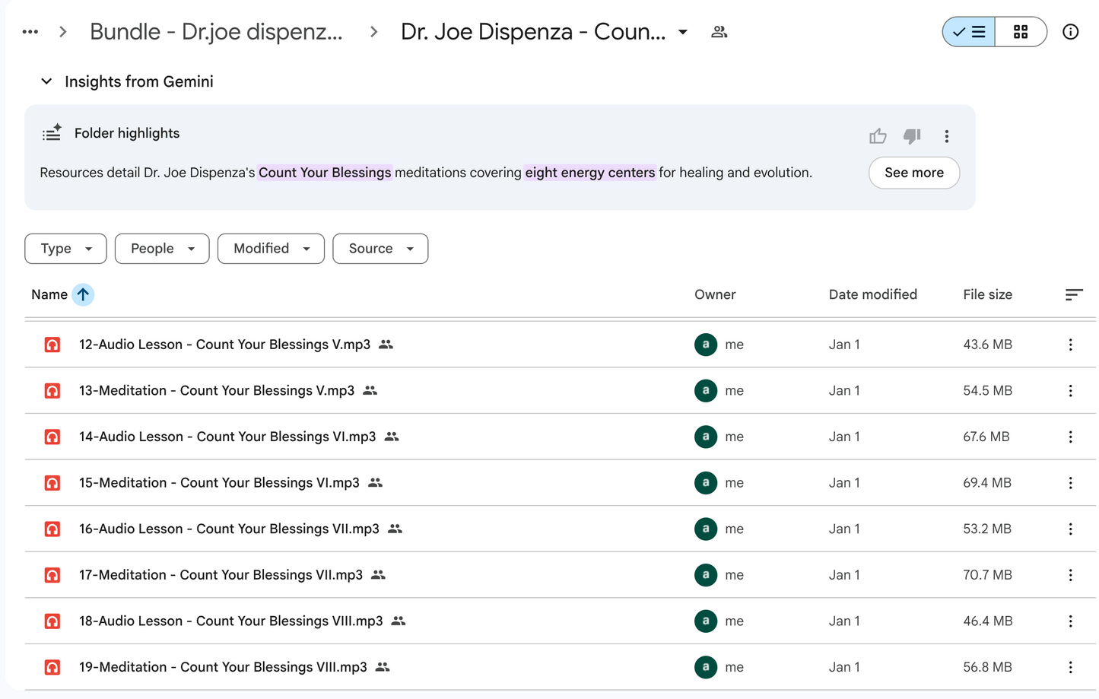The height and width of the screenshot is (699, 1099).
Task: Open more actions for 16-Audio Lesson file
Action: (x=1070, y=529)
